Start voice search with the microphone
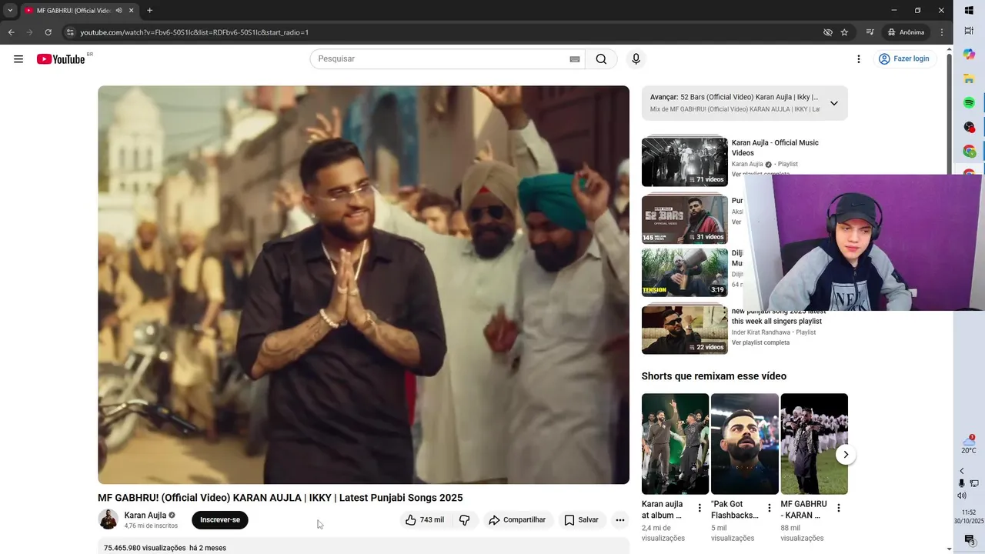 636,59
